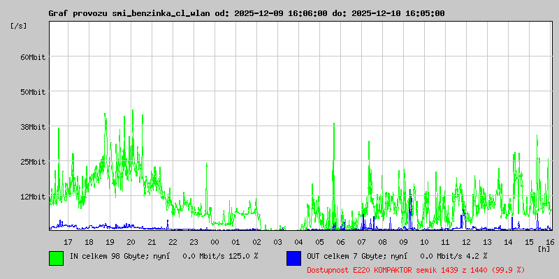This screenshot has height=279, width=559.
Task: Click the [/s] unit label
Action: point(19,26)
